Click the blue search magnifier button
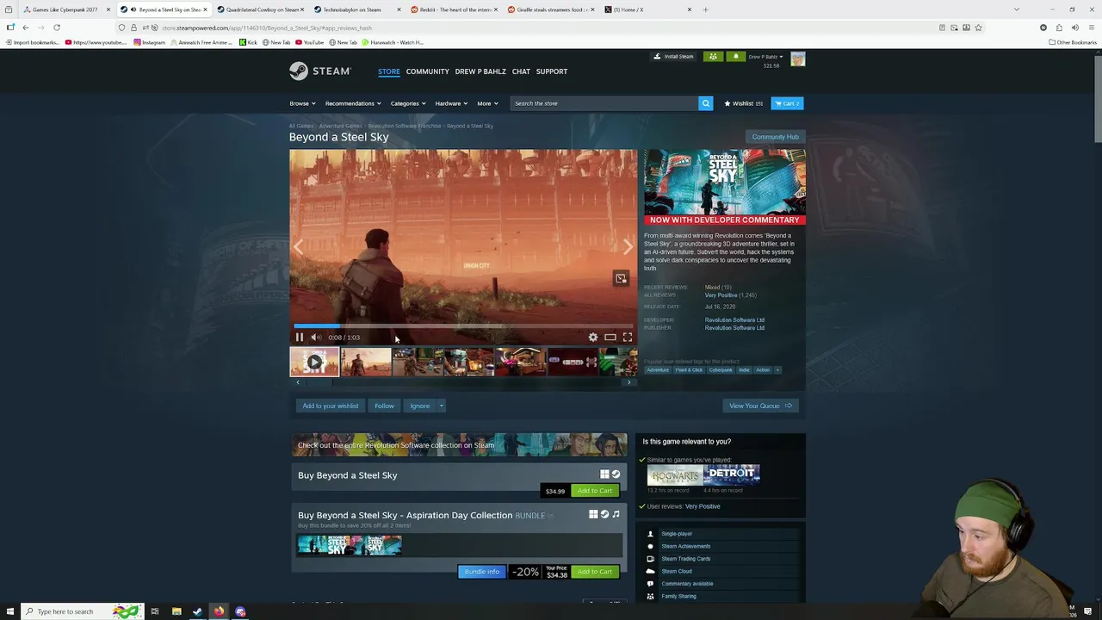This screenshot has width=1102, height=620. coord(705,103)
